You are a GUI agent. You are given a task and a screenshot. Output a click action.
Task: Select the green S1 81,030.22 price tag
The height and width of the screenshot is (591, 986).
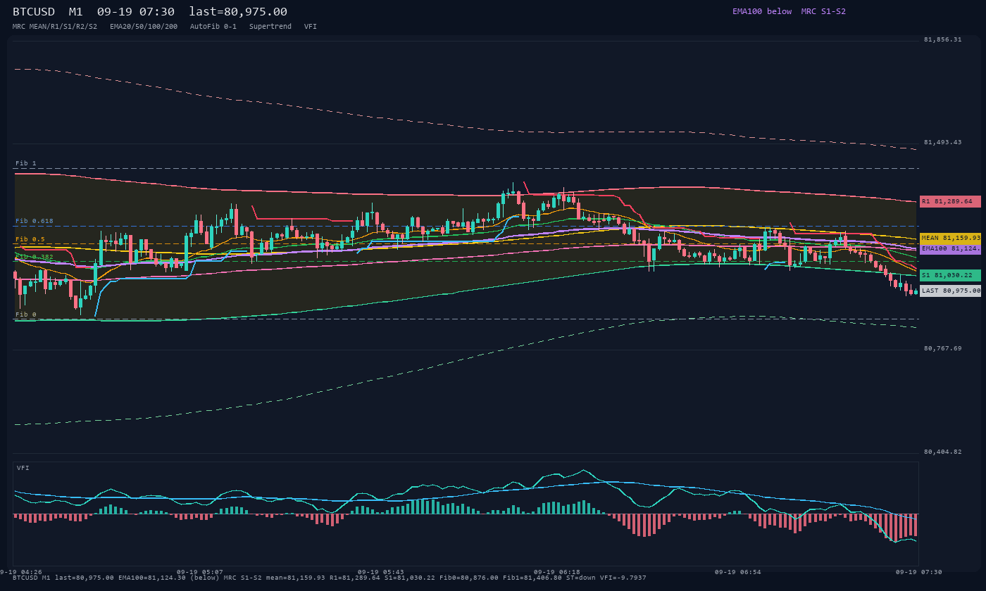tap(950, 275)
